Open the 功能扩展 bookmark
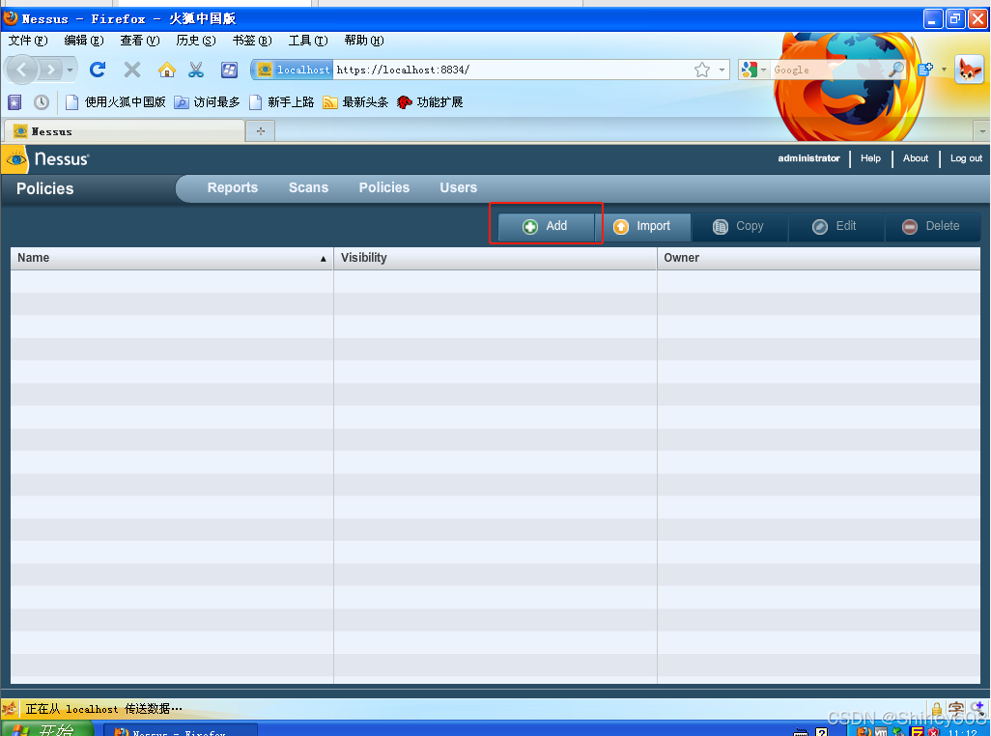Image resolution: width=991 pixels, height=736 pixels. pos(430,101)
